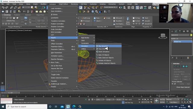Expand the Polygon Modeling panel arrow

coord(21,27)
